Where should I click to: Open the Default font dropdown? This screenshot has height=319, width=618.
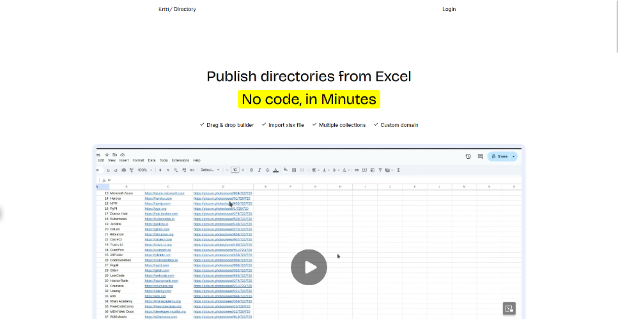[210, 170]
